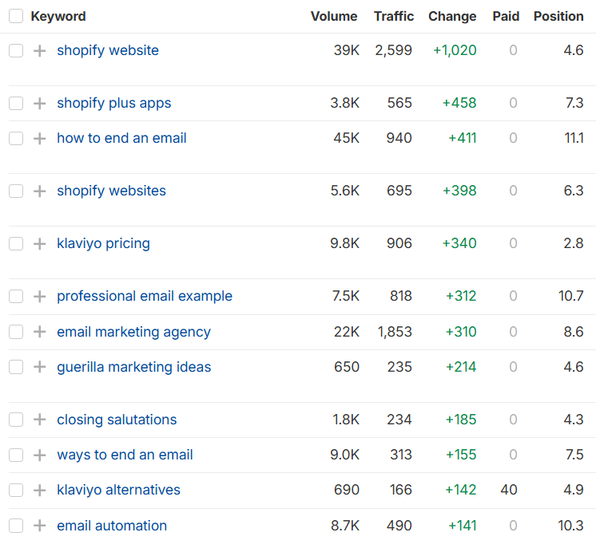Click the +1,020 change value
The height and width of the screenshot is (540, 596).
coord(455,50)
